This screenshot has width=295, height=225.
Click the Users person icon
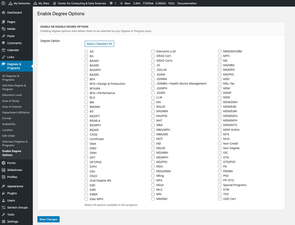3,200
